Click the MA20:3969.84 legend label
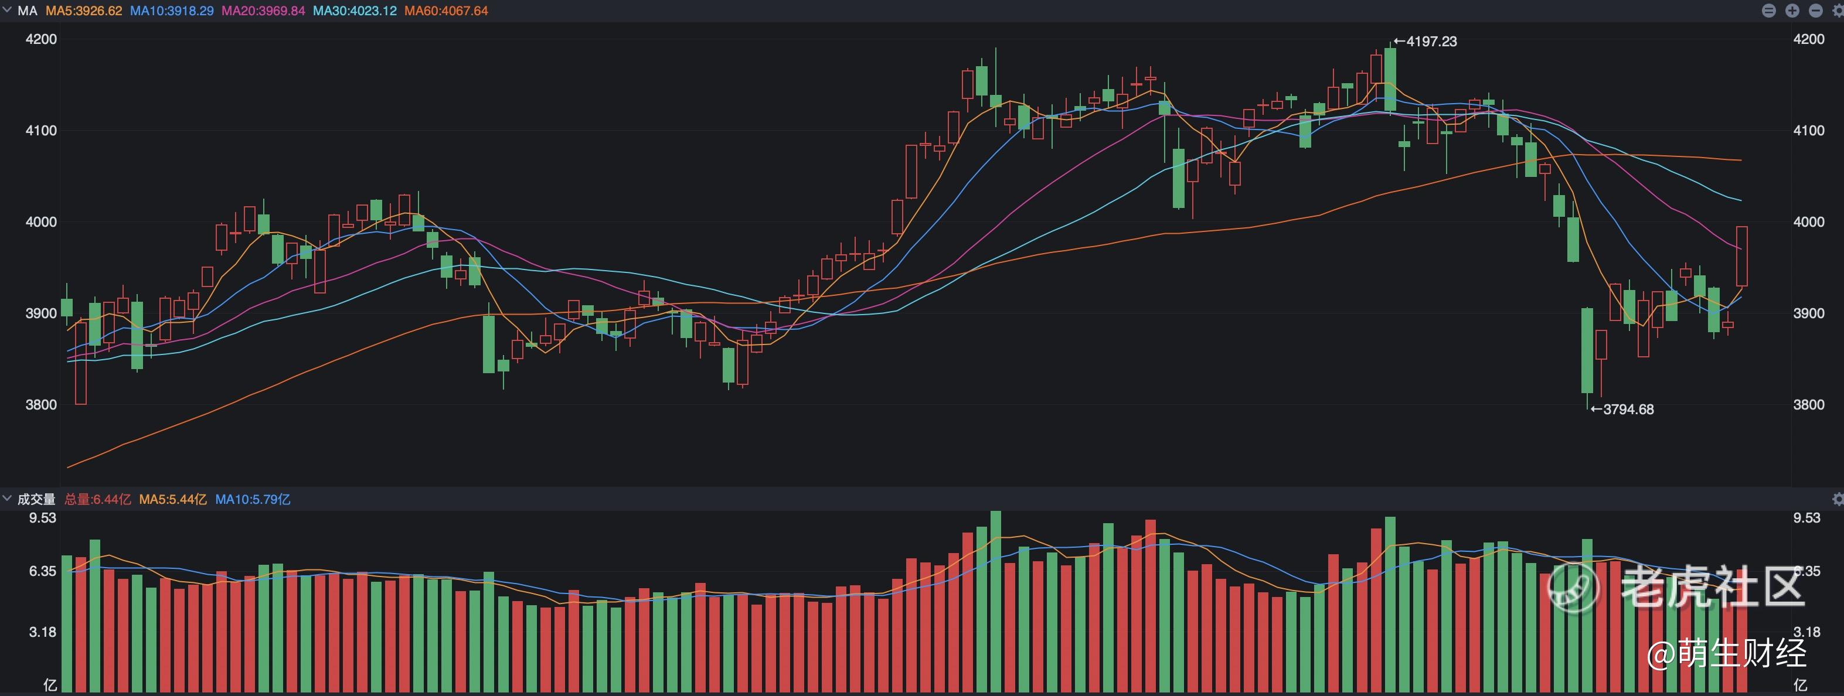The width and height of the screenshot is (1844, 696). (x=263, y=11)
